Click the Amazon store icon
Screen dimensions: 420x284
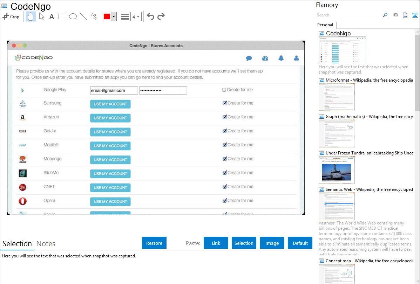click(x=22, y=117)
